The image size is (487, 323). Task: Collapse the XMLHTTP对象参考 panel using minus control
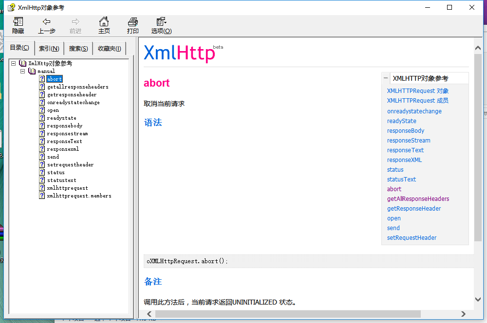click(385, 78)
